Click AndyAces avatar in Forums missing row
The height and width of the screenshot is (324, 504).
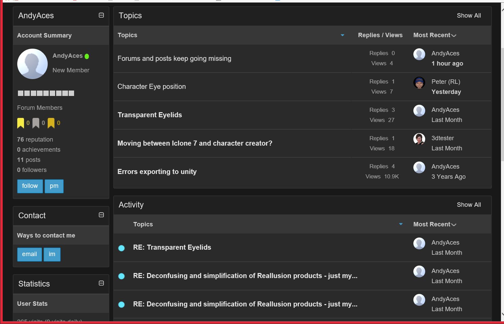[x=419, y=54]
